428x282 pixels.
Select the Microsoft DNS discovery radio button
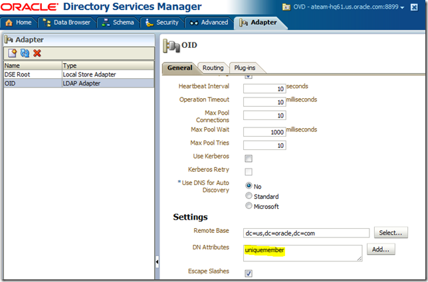pyautogui.click(x=249, y=206)
